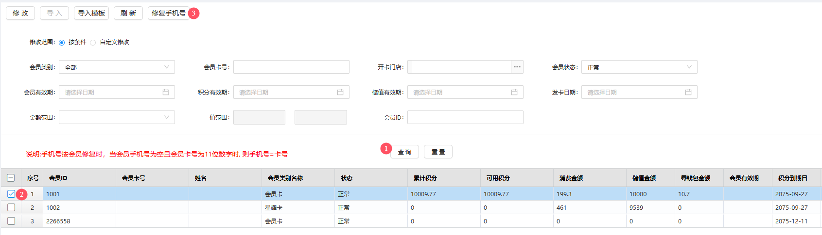The height and width of the screenshot is (235, 822).
Task: Tick the row checkbox for member 2266558
Action: (x=11, y=221)
